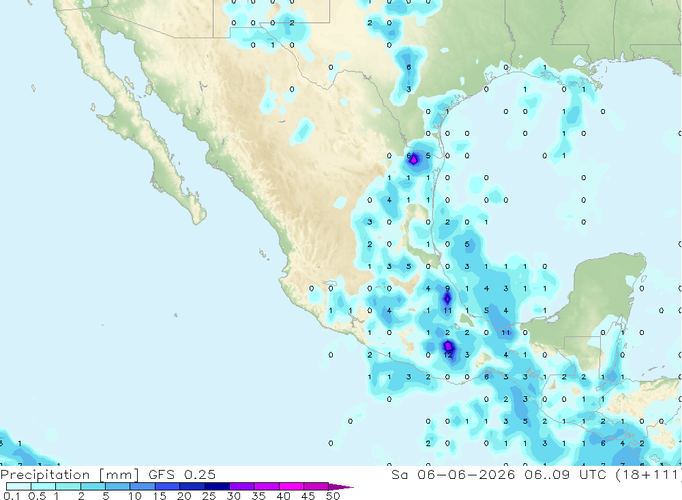Click the 0.1–0.5 mm palest legend swatch
682x500 pixels.
[x=18, y=486]
